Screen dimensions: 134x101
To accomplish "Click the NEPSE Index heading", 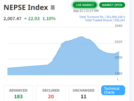I will coord(26,7).
